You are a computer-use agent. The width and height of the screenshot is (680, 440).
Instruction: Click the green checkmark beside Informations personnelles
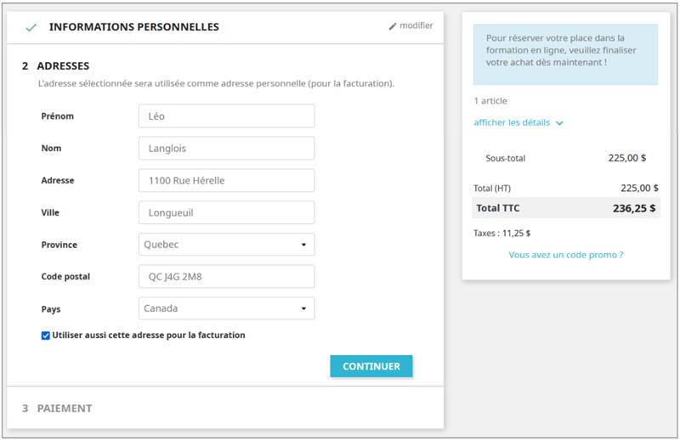pyautogui.click(x=31, y=27)
